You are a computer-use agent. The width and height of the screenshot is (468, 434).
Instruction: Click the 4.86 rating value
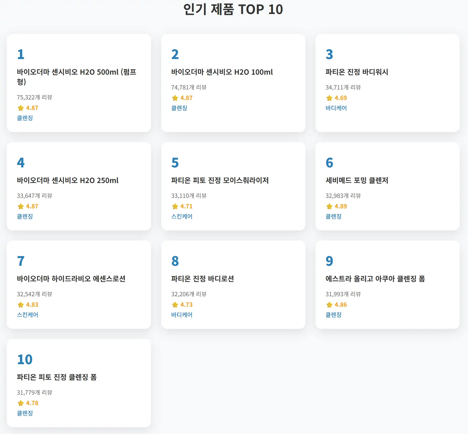pyautogui.click(x=341, y=305)
